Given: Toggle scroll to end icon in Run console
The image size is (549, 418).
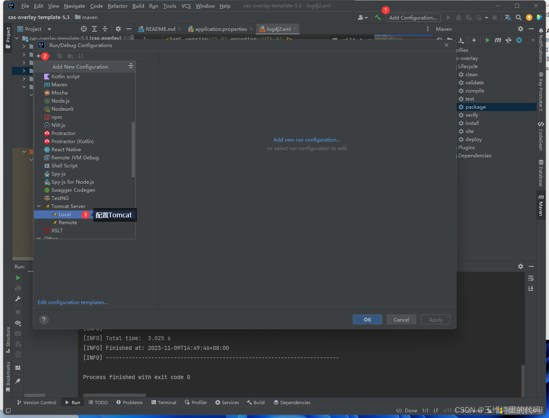Looking at the screenshot, I should pyautogui.click(x=531, y=288).
